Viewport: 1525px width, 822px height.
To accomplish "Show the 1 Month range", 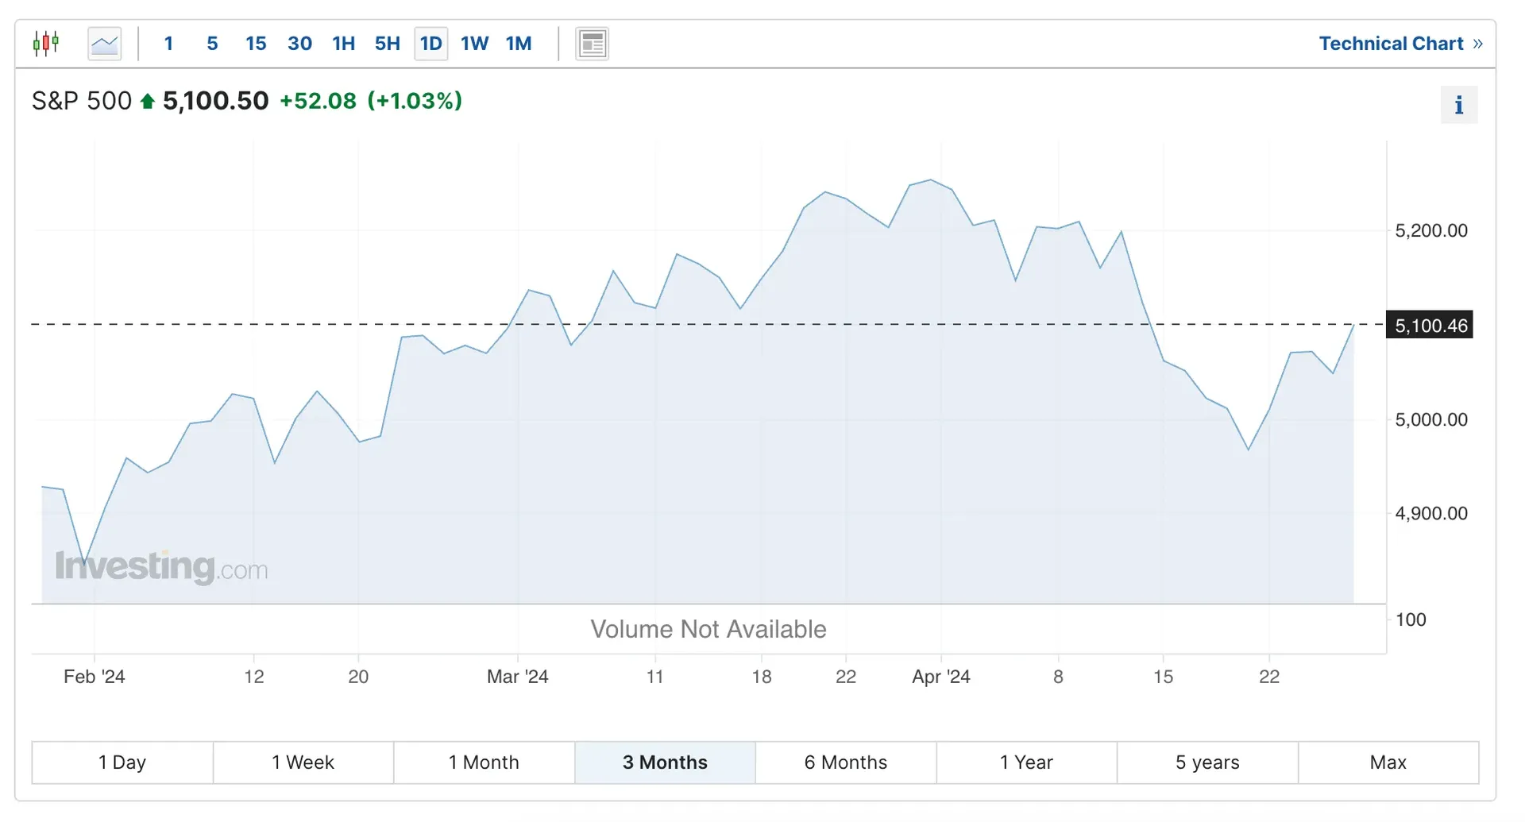I will click(x=484, y=762).
